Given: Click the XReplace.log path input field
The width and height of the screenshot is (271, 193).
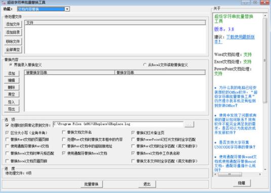Looking at the screenshot, I should pos(118,124).
